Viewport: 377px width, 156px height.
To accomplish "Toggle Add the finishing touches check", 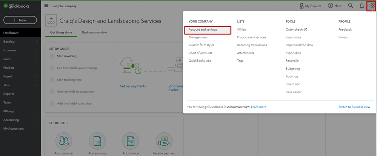I will point(52,103).
